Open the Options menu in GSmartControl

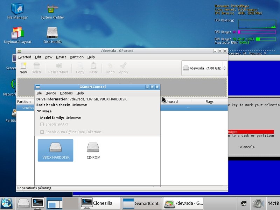click(66, 93)
